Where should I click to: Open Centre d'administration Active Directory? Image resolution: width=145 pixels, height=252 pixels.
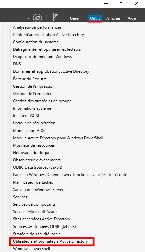pyautogui.click(x=49, y=35)
